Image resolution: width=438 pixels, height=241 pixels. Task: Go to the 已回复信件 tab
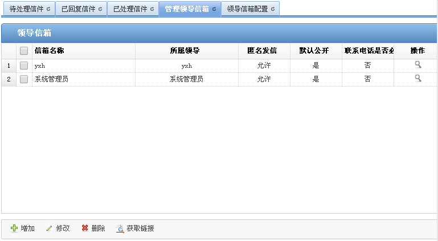click(x=78, y=9)
